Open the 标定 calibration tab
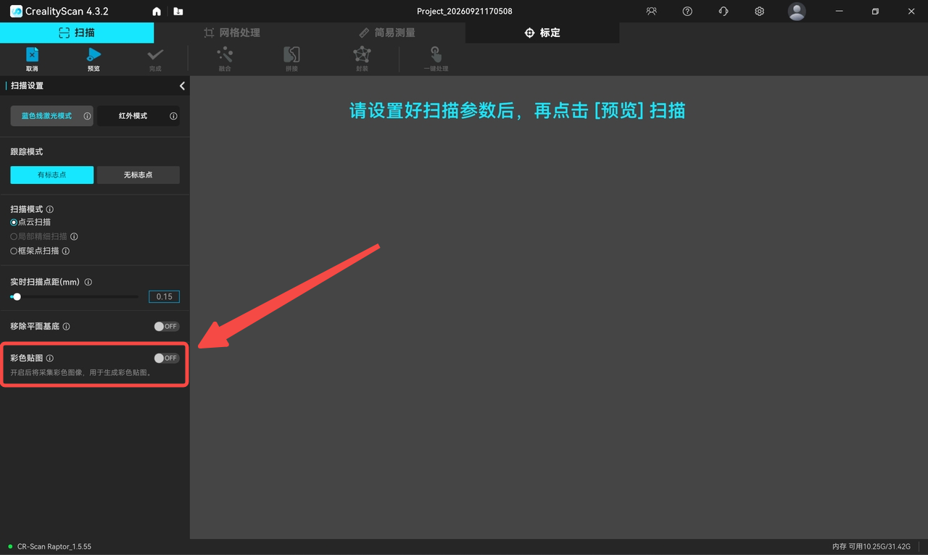Screen dimensions: 928x555 tap(542, 33)
